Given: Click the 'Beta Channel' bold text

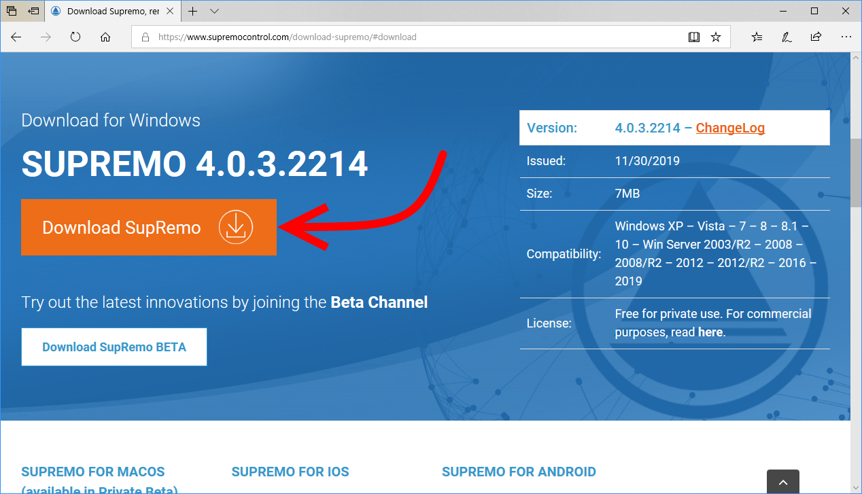Looking at the screenshot, I should (379, 302).
